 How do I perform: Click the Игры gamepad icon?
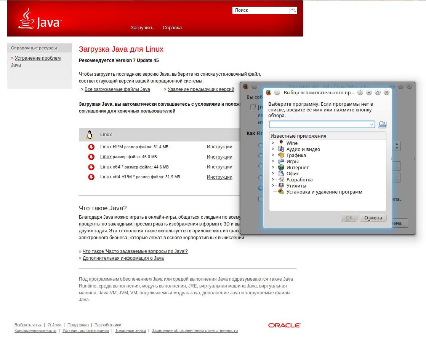(281, 161)
